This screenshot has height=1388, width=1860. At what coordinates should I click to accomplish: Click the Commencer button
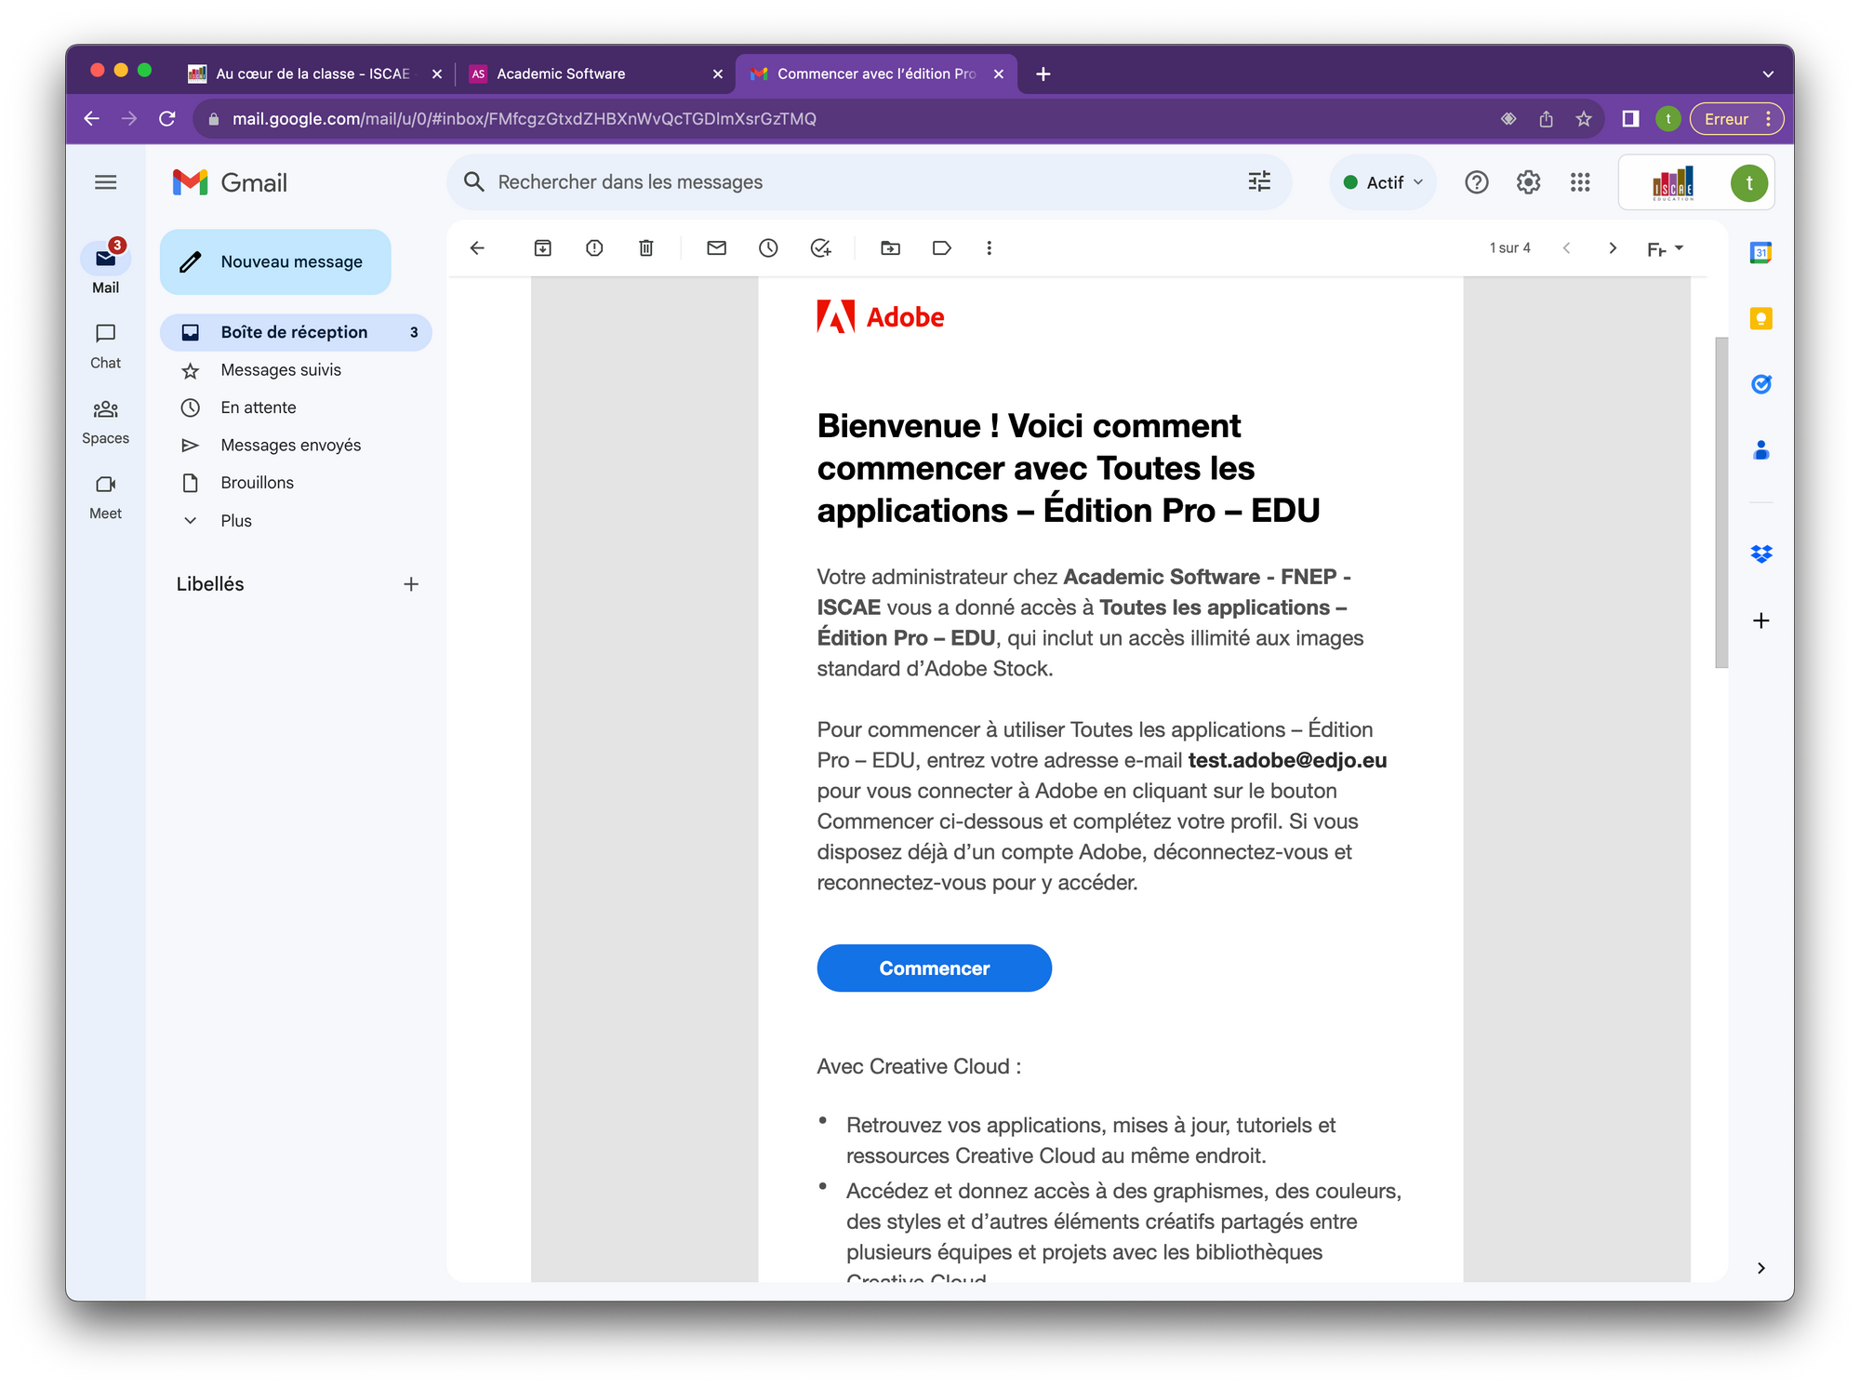pos(934,968)
